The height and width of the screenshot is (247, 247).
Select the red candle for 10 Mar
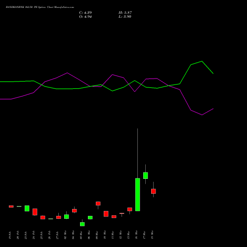[x=106, y=214]
